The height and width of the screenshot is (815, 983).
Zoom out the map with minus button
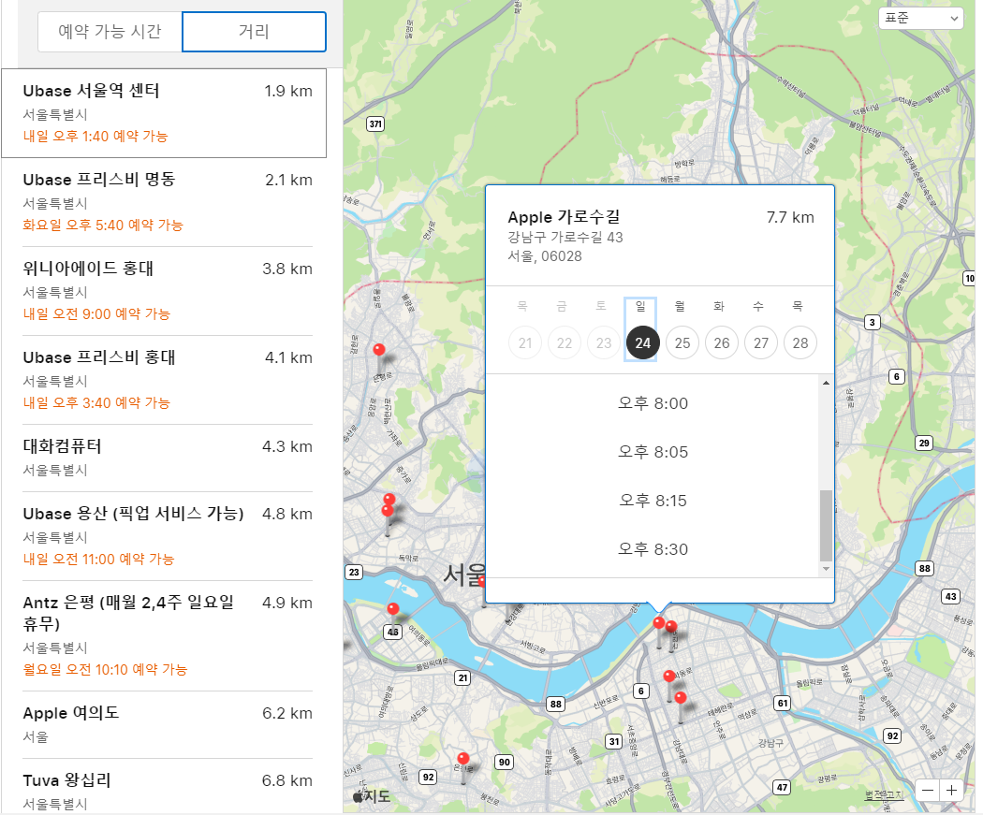[928, 790]
